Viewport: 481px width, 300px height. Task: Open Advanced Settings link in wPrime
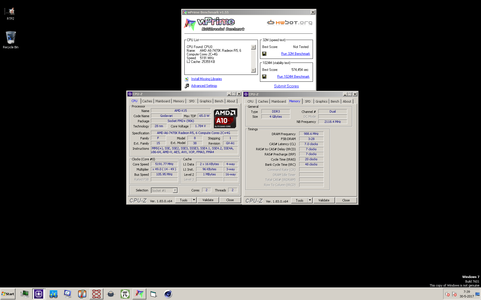pyautogui.click(x=204, y=86)
